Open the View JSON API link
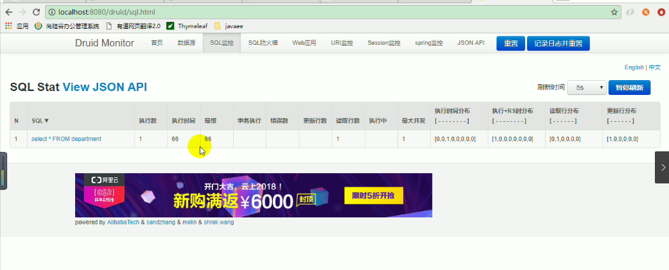 pos(105,87)
